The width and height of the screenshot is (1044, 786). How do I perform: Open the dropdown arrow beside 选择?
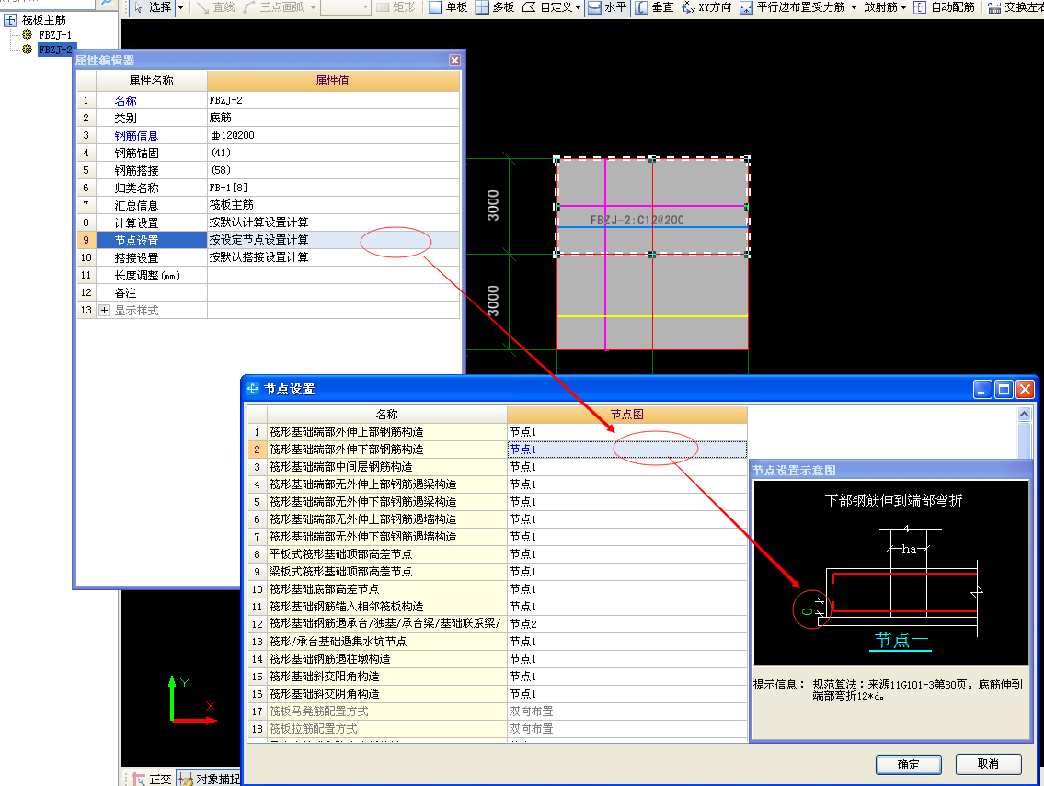(180, 7)
